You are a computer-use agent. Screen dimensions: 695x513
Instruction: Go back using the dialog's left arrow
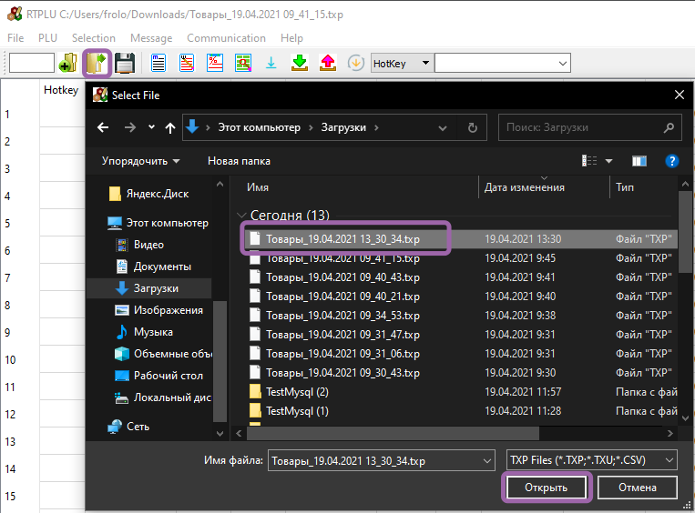point(103,127)
